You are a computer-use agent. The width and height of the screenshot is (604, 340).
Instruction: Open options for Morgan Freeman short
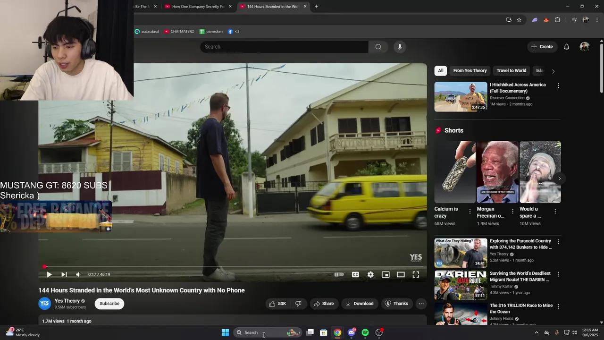tap(512, 212)
